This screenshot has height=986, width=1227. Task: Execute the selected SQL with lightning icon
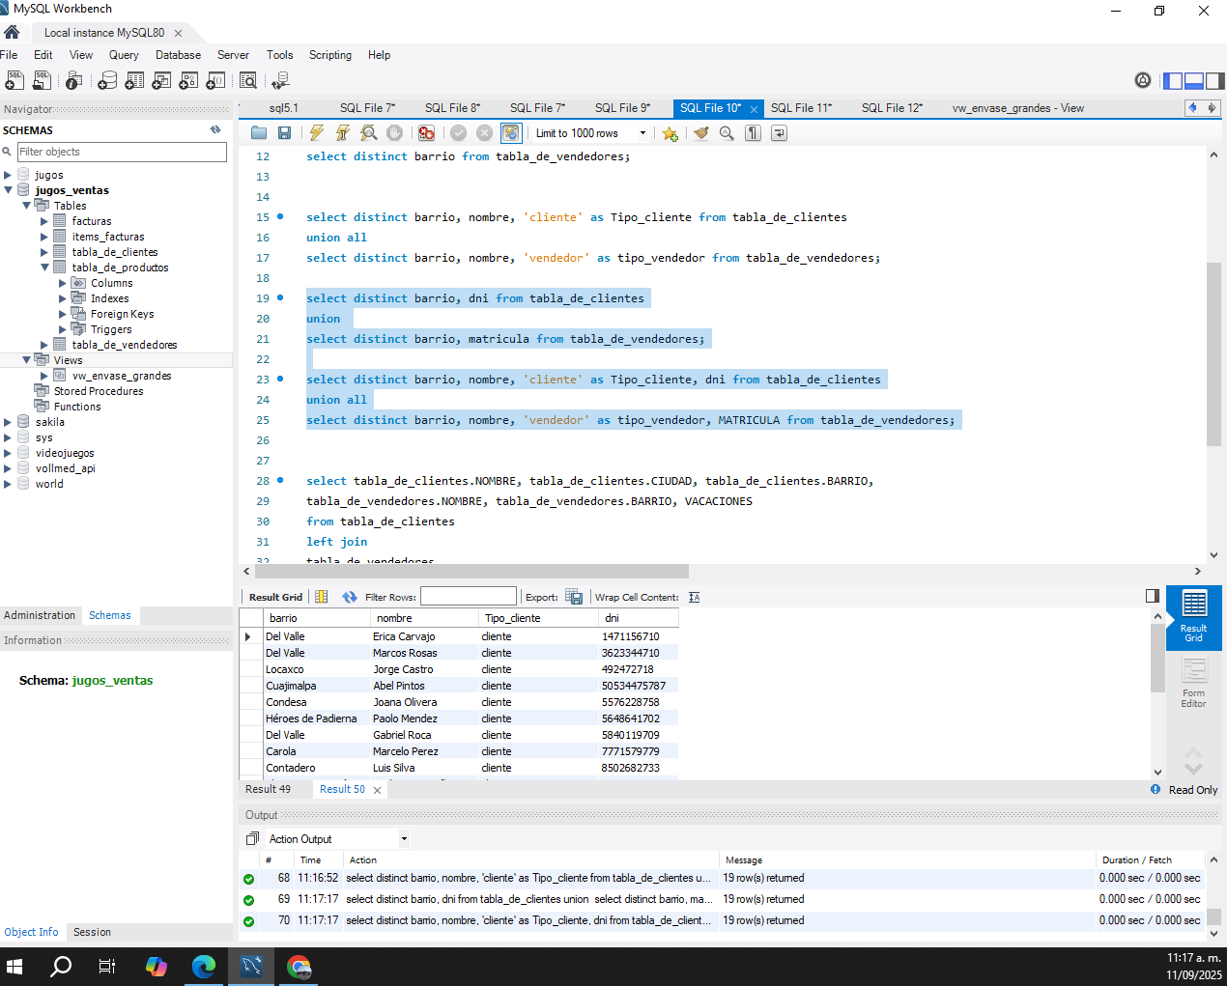(316, 133)
